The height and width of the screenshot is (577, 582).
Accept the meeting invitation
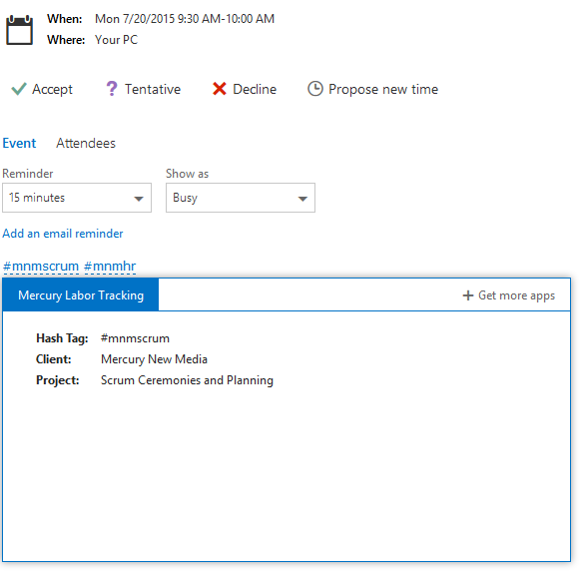pos(42,89)
